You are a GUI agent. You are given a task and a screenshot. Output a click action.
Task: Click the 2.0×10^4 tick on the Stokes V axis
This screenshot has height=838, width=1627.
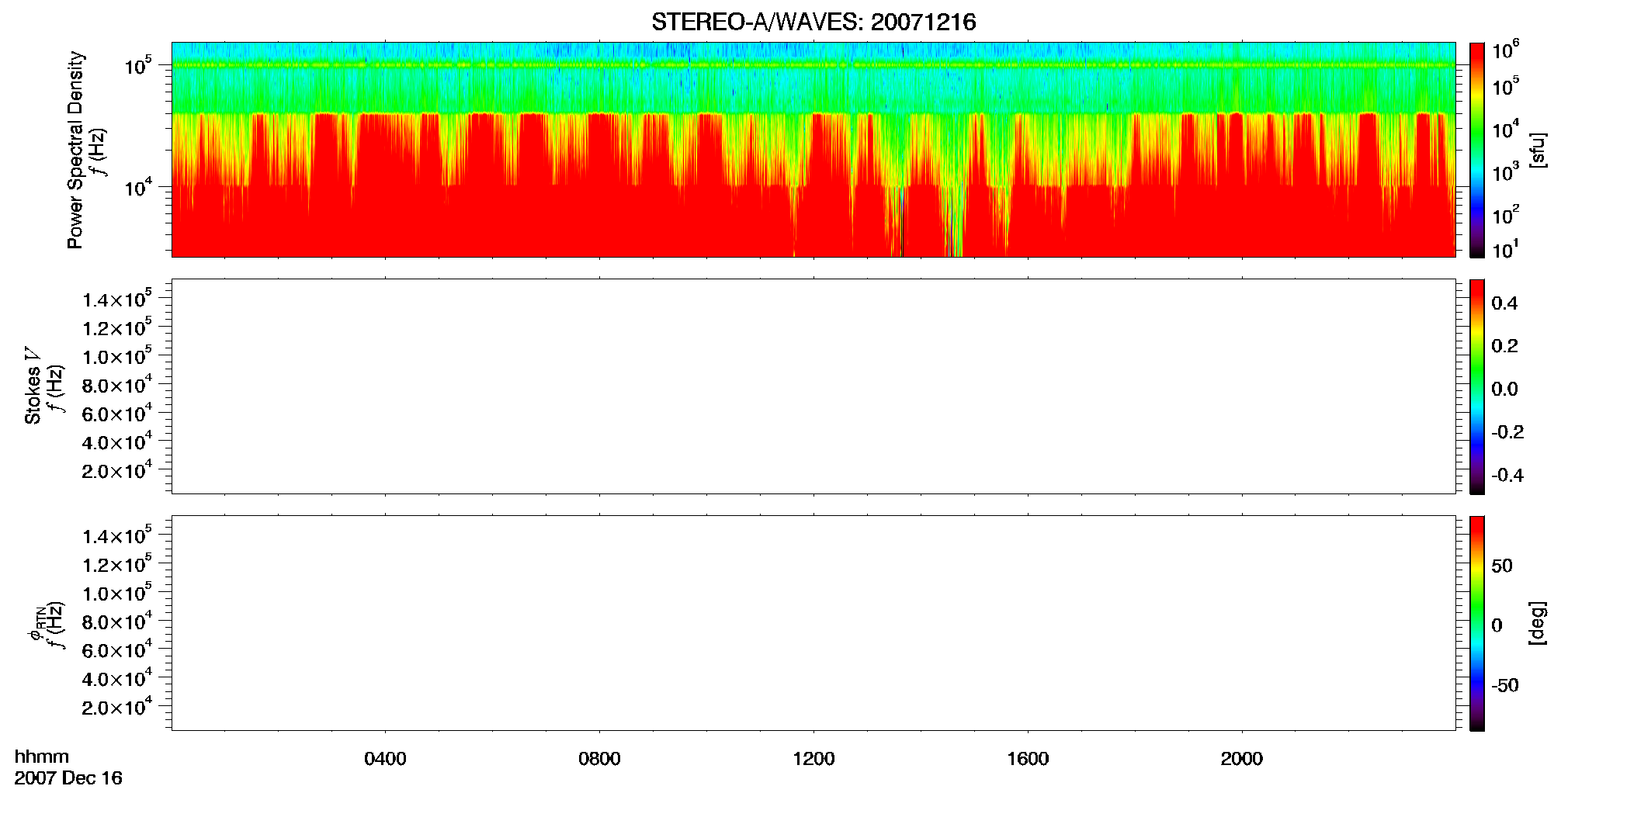point(117,470)
